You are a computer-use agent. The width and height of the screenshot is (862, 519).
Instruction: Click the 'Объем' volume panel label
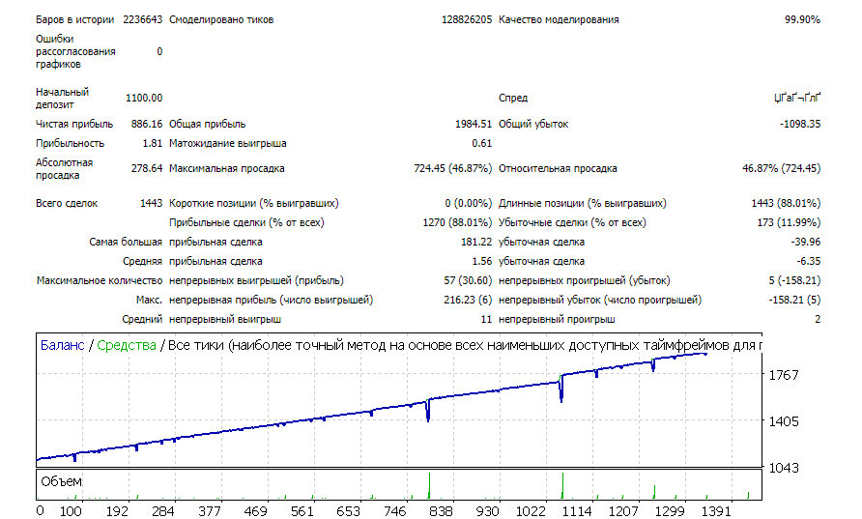[61, 482]
